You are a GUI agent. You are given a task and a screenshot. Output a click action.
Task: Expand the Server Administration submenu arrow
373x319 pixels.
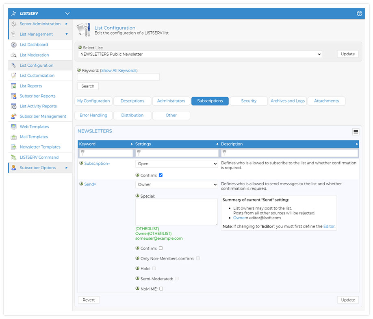67,24
